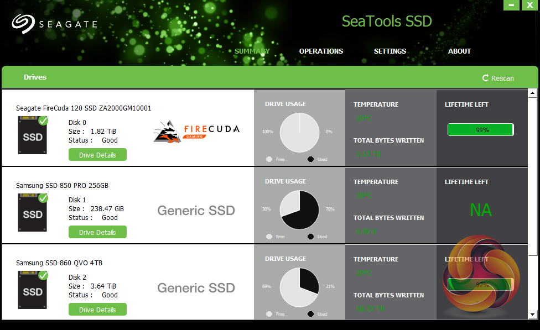The width and height of the screenshot is (540, 330).
Task: Click the SSD icon for Samsung 850 PRO
Action: pyautogui.click(x=32, y=213)
